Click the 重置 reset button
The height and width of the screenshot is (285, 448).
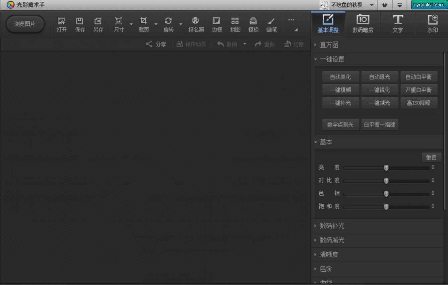tap(431, 158)
